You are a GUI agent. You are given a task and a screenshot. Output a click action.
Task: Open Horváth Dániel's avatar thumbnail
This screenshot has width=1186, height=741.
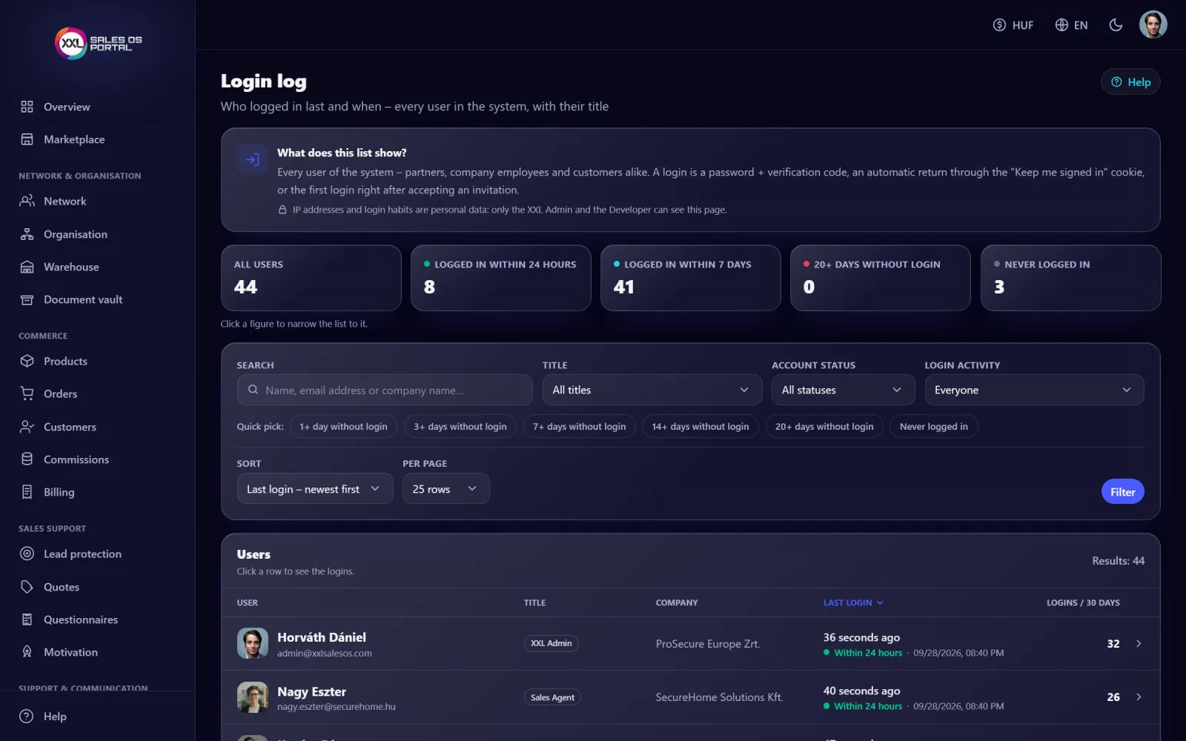[x=253, y=644]
